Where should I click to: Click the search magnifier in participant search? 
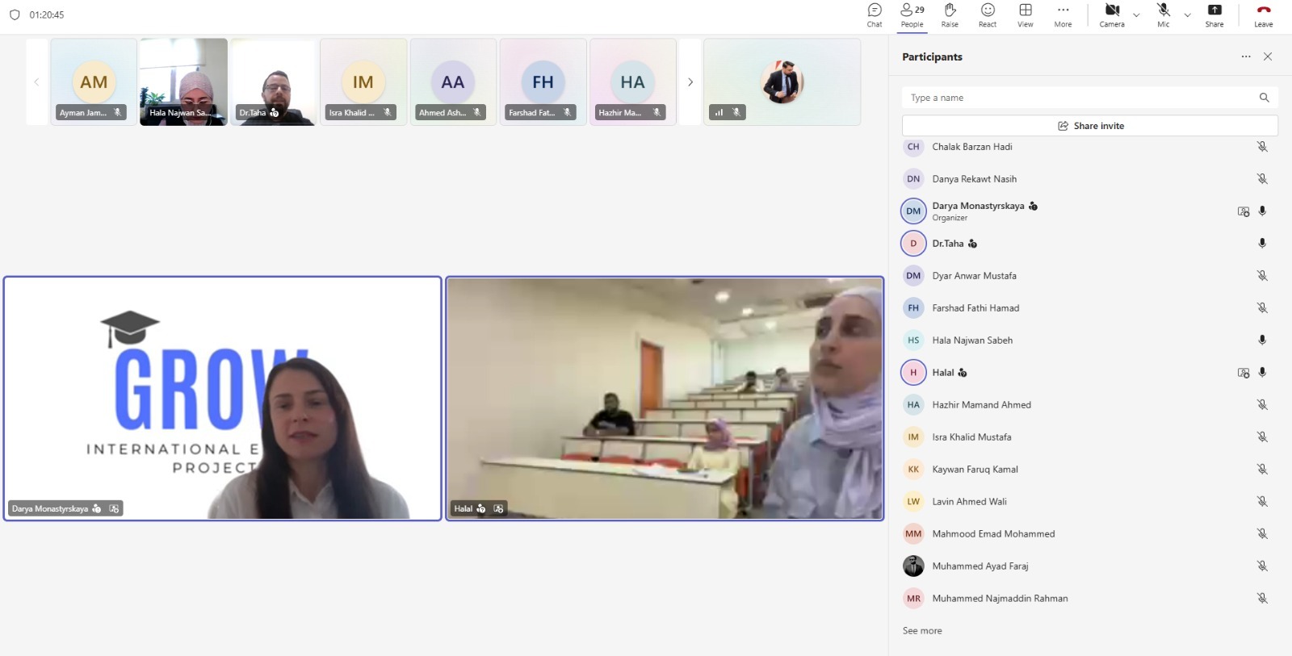pyautogui.click(x=1264, y=98)
